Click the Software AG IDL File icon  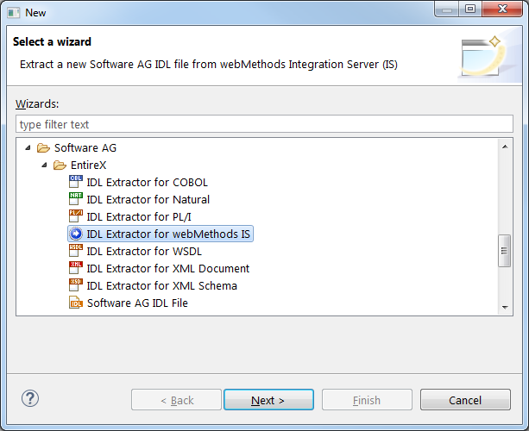click(76, 303)
